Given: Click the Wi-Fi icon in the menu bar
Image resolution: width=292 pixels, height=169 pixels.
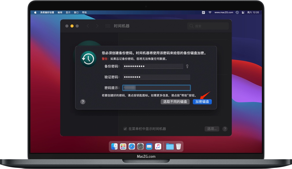Looking at the screenshot, I should pos(210,12).
